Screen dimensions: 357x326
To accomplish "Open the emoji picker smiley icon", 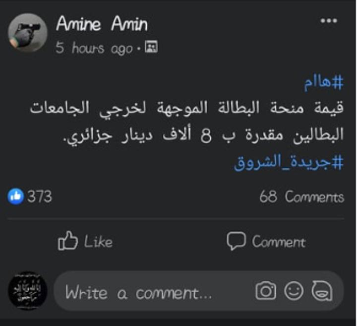I will 294,291.
